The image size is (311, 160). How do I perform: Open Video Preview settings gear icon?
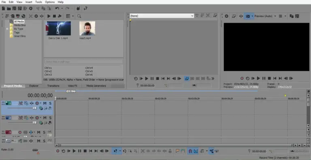point(226,16)
